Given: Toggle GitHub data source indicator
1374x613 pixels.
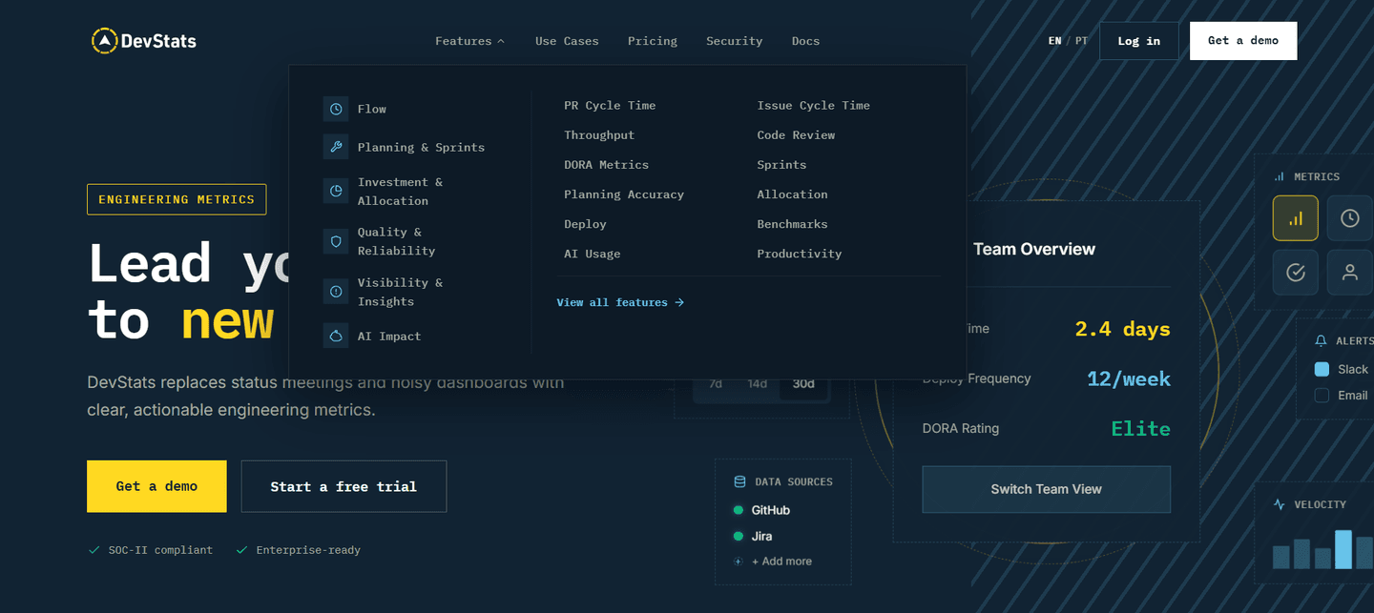Looking at the screenshot, I should (738, 510).
